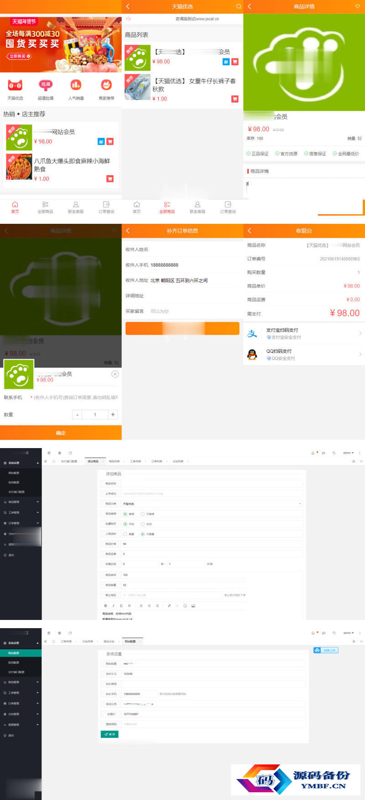Click the 保存 button in 系统设置 form

pos(109,734)
